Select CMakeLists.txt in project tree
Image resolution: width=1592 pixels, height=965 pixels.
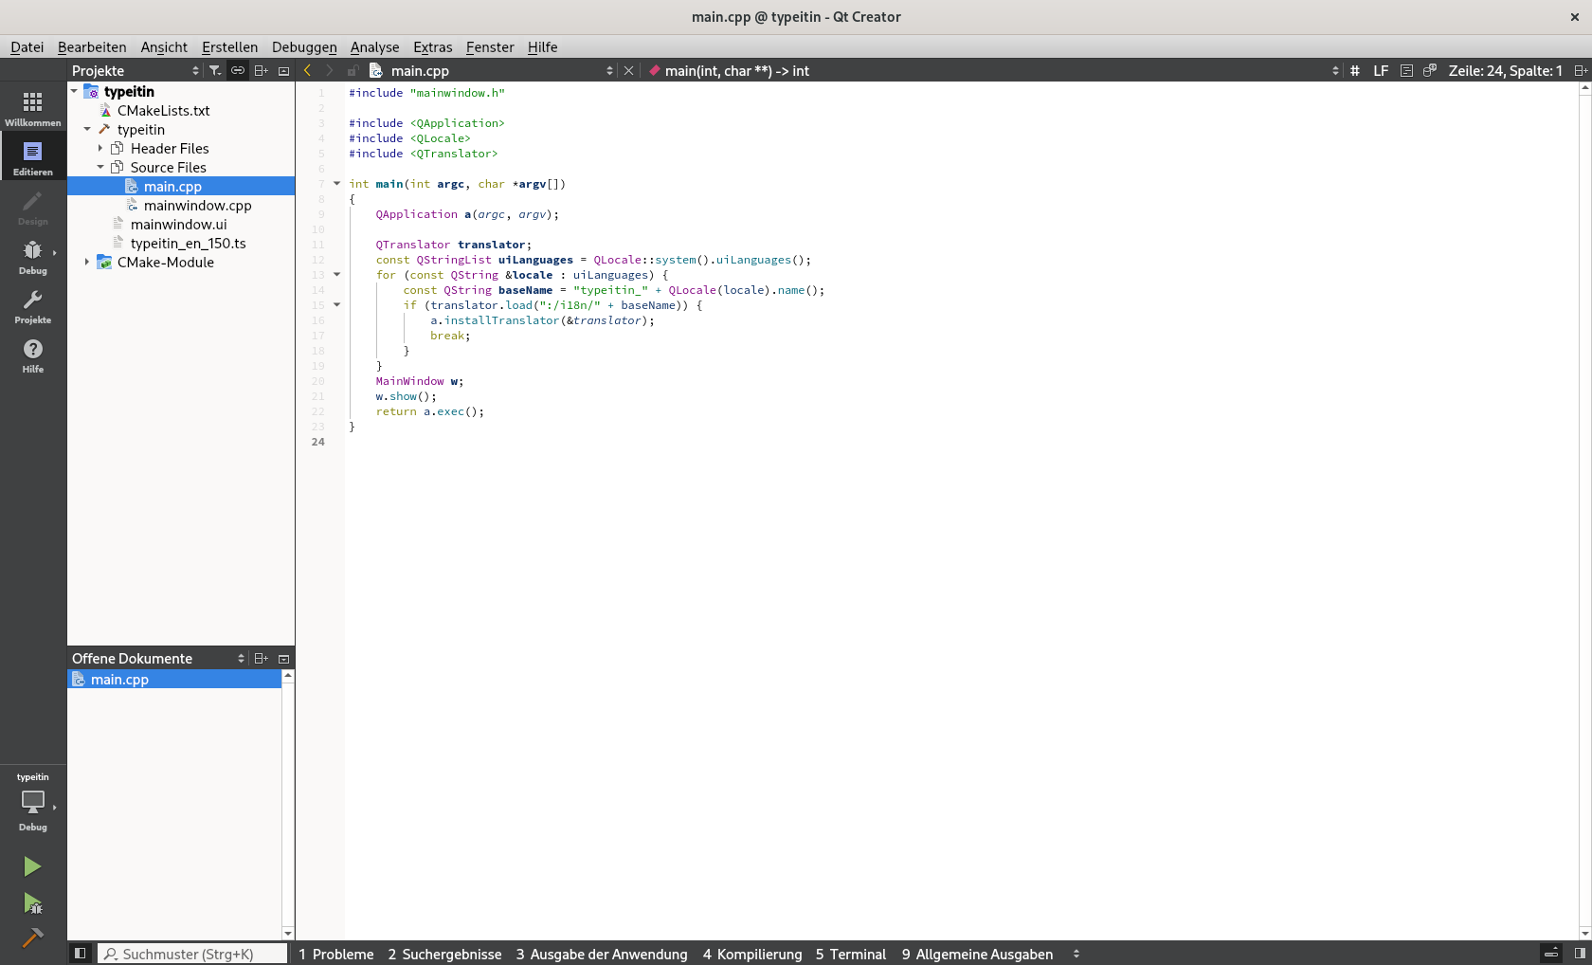163,110
